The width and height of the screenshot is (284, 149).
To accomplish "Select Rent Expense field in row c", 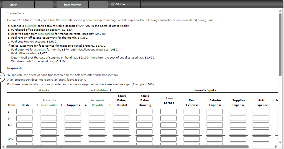I will coord(192,132).
